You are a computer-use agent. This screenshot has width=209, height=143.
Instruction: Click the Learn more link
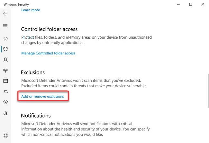(x=31, y=10)
